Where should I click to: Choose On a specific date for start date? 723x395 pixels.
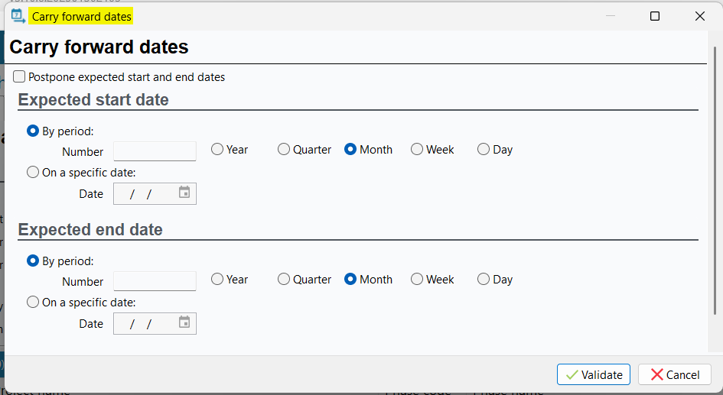point(33,172)
